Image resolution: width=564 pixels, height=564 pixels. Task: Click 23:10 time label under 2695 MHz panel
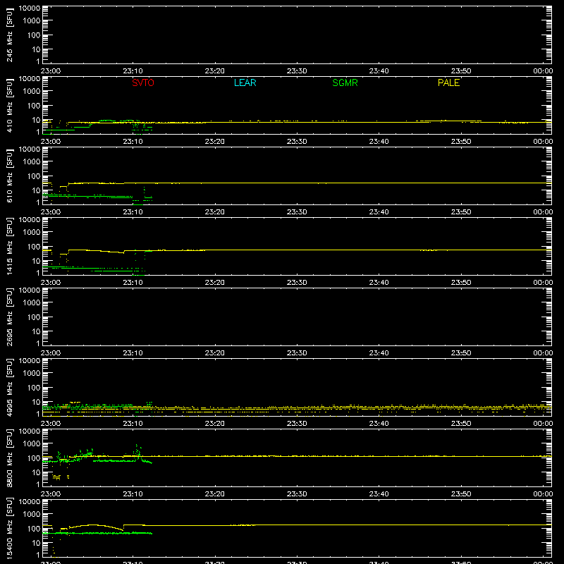pyautogui.click(x=133, y=353)
